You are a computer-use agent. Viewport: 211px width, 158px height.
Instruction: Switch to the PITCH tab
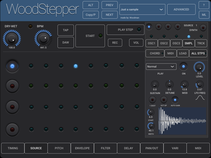tap(59, 148)
